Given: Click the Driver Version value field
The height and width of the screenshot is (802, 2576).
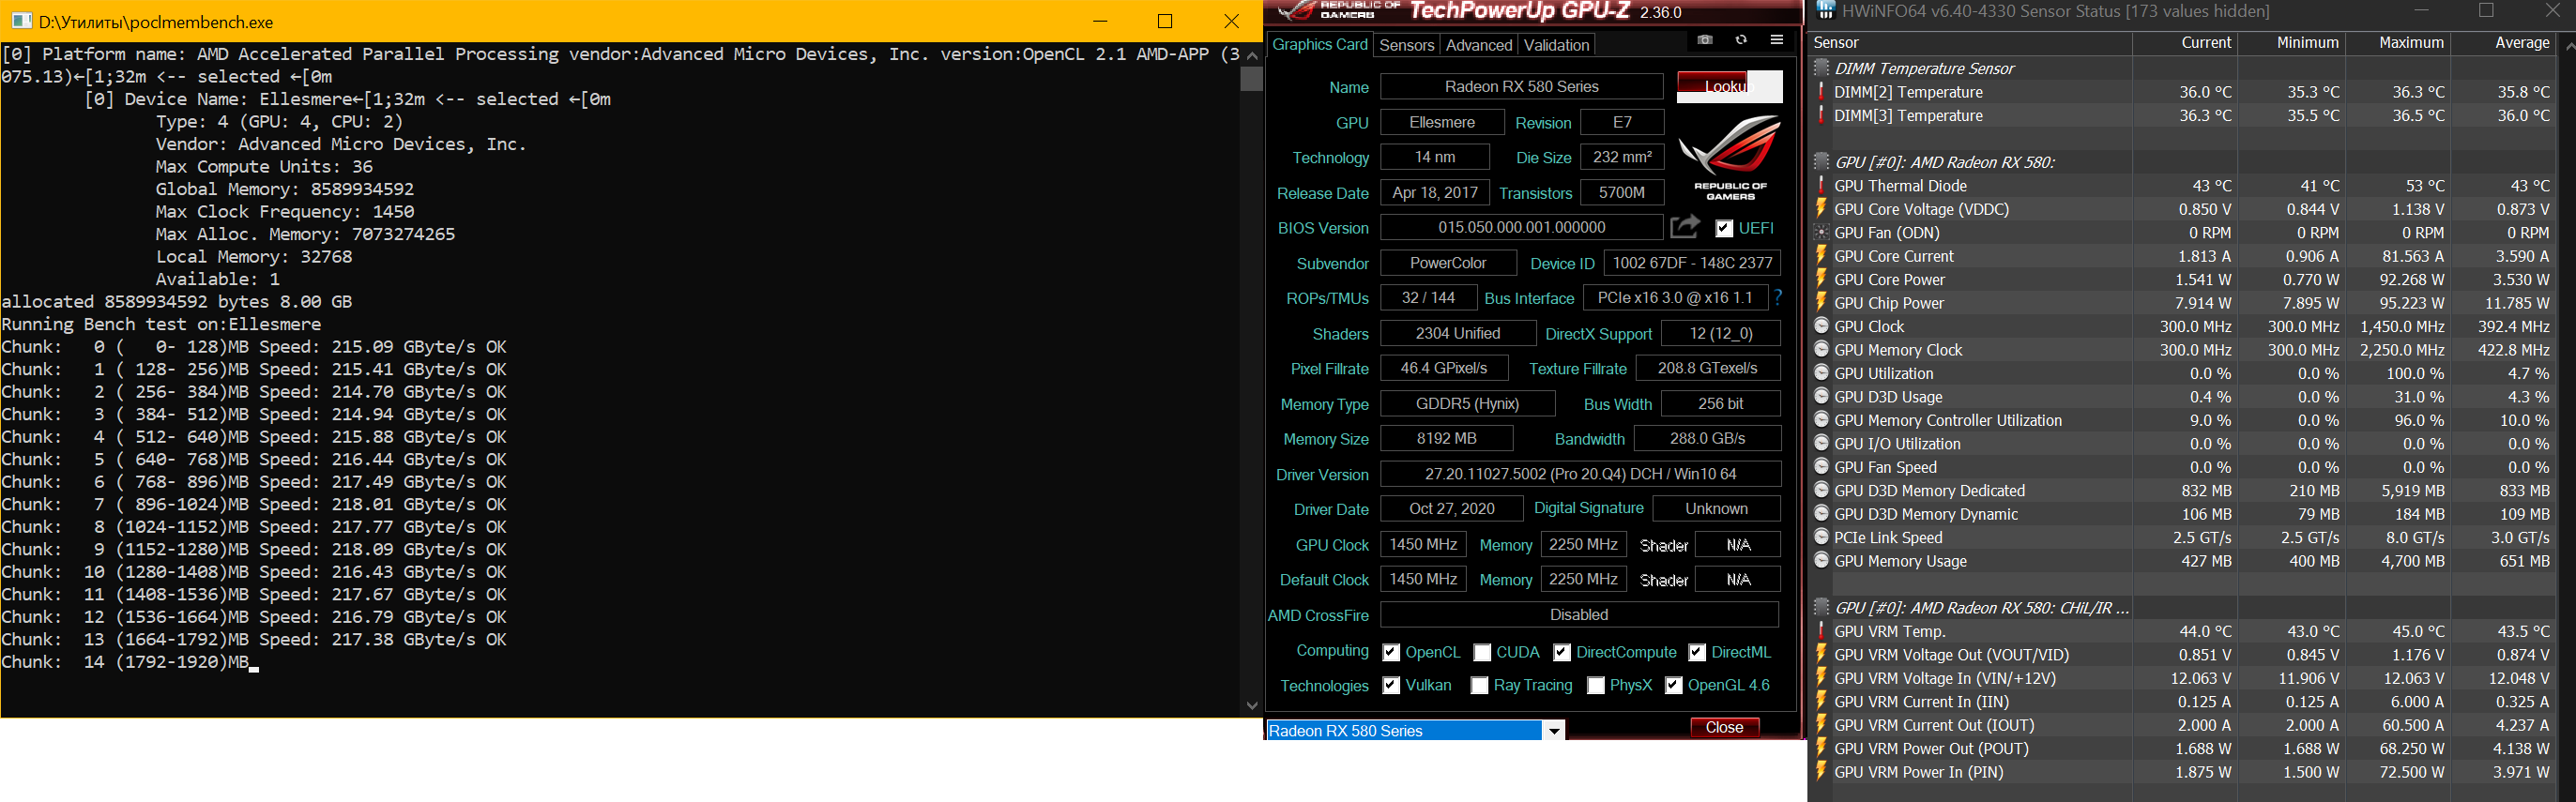Looking at the screenshot, I should click(x=1580, y=474).
